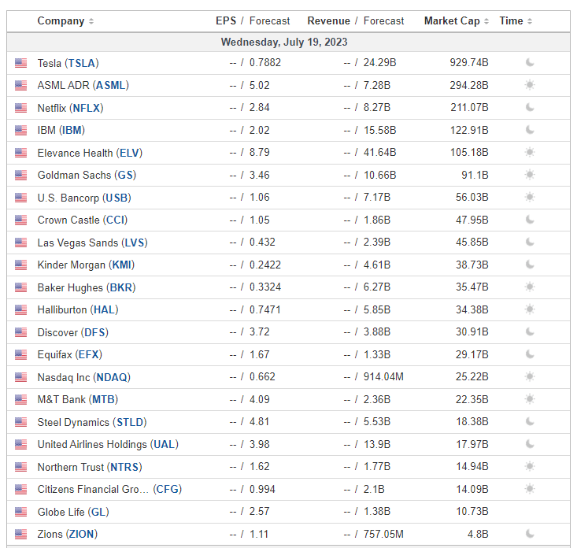Image resolution: width=577 pixels, height=548 pixels.
Task: Sort table by Company column arrows
Action: pos(91,21)
